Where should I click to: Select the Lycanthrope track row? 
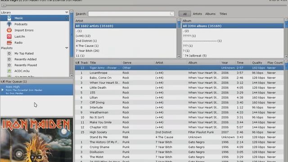pos(179,73)
